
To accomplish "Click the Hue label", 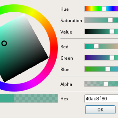I will click(65, 9).
